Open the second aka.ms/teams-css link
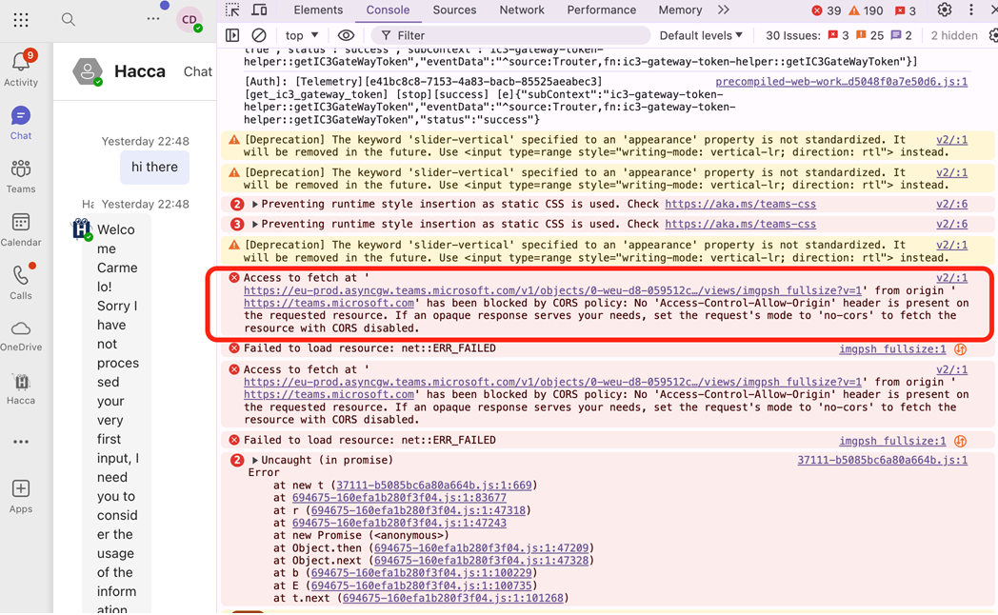Screen dimensions: 998x615 [x=740, y=225]
